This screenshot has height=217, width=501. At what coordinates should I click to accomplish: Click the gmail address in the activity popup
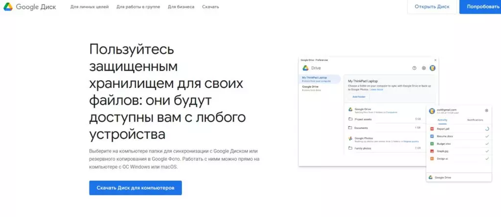coord(446,110)
